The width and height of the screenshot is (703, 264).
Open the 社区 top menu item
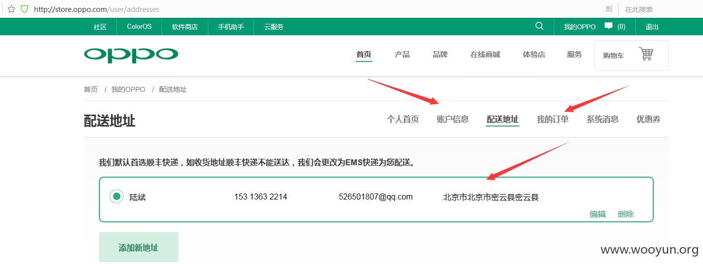tap(100, 27)
